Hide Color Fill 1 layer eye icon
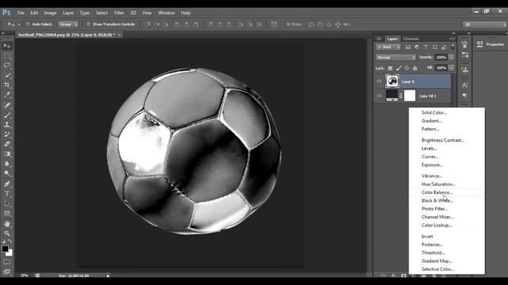This screenshot has height=285, width=508. [x=379, y=96]
